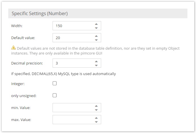Image resolution: width=196 pixels, height=133 pixels.
Task: Increase the Width value using up arrow
Action: (96, 24)
